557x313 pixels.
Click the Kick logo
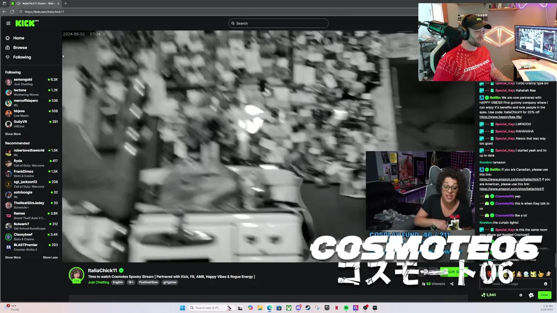pos(27,23)
